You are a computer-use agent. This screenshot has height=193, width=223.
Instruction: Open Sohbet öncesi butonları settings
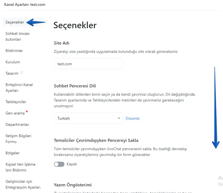tap(17, 36)
